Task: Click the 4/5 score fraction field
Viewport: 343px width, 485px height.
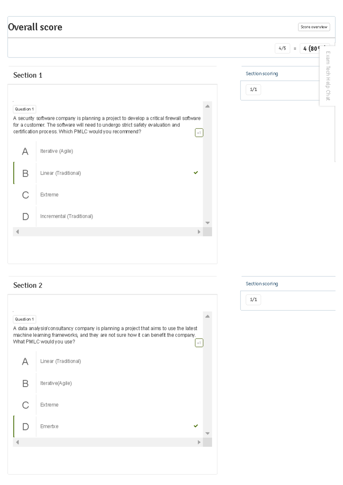Action: point(282,49)
